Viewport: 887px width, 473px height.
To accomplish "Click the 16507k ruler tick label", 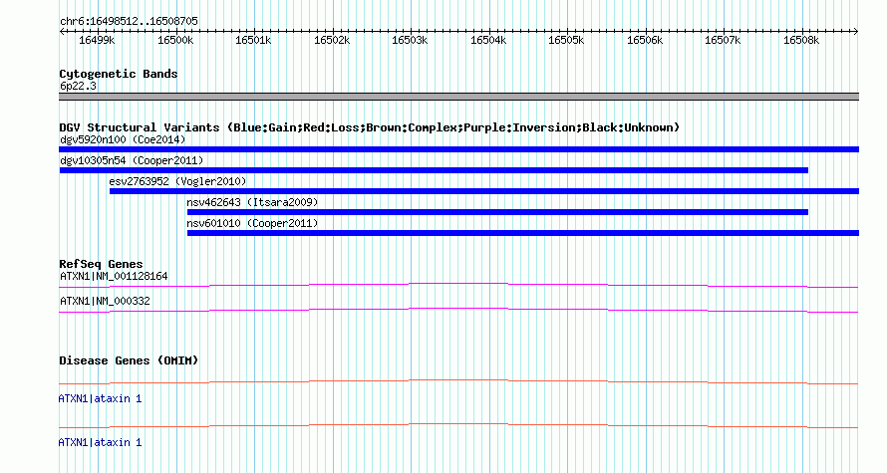I will tap(723, 40).
